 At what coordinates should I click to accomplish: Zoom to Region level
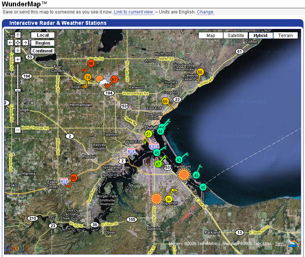[x=43, y=43]
